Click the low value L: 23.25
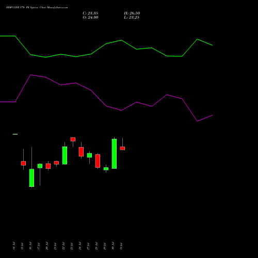The image size is (258, 258). click(132, 18)
